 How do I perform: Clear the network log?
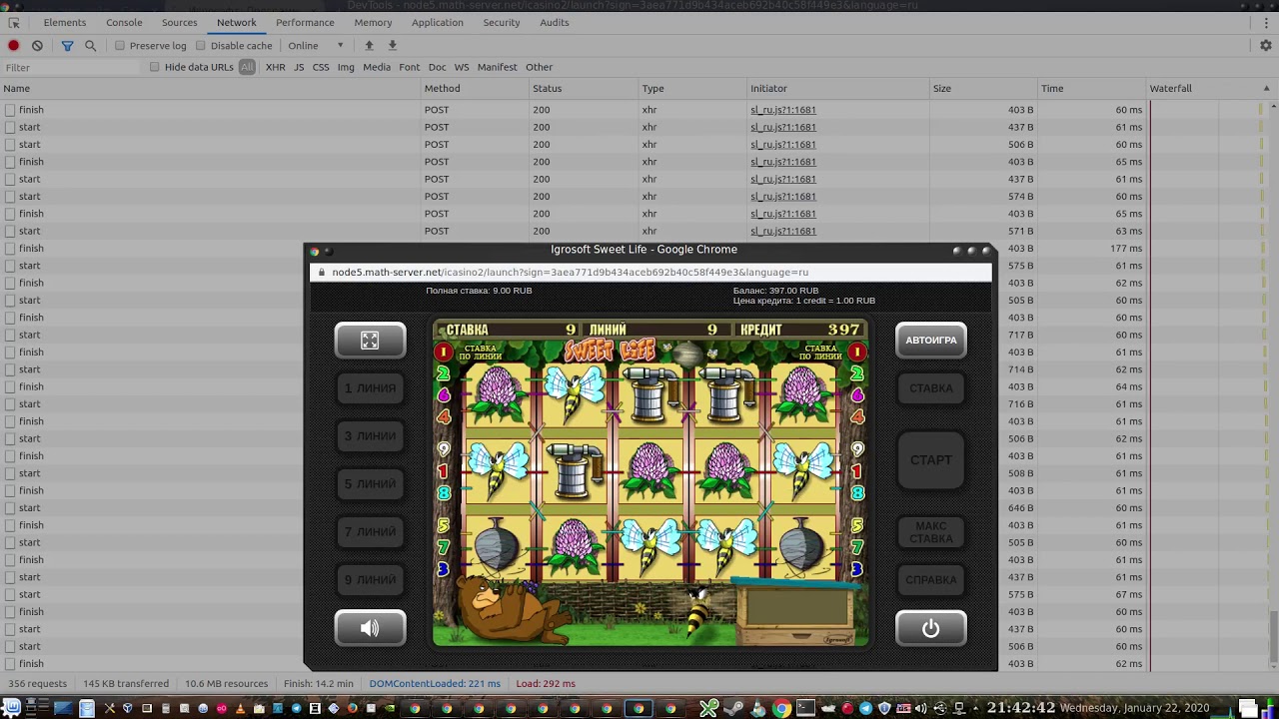(37, 46)
